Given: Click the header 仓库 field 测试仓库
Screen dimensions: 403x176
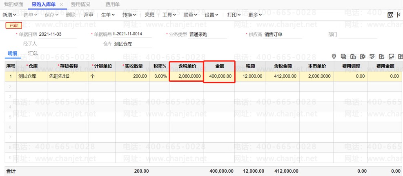Looking at the screenshot, I should (132, 44).
